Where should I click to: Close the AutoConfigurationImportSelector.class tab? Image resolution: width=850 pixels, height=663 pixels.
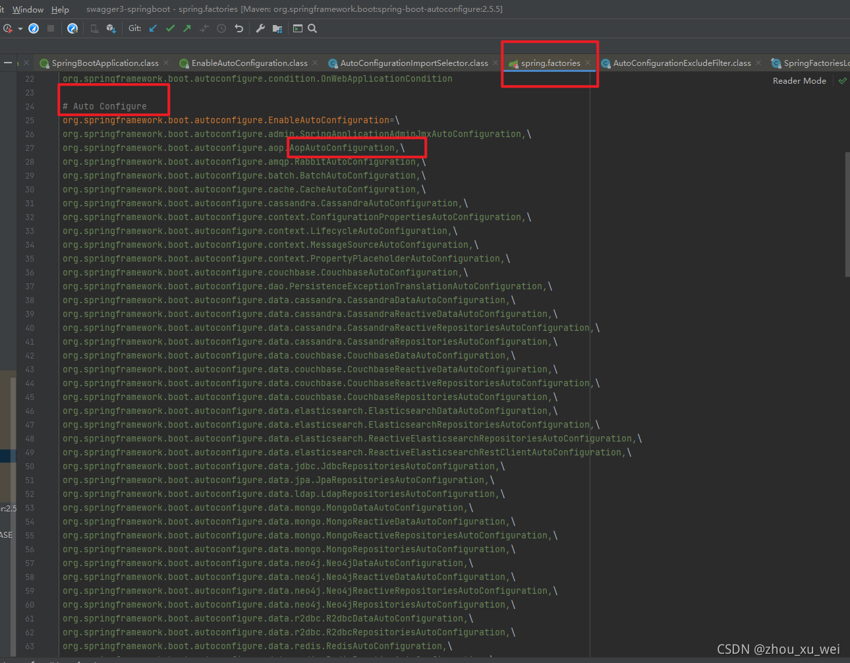click(x=496, y=63)
